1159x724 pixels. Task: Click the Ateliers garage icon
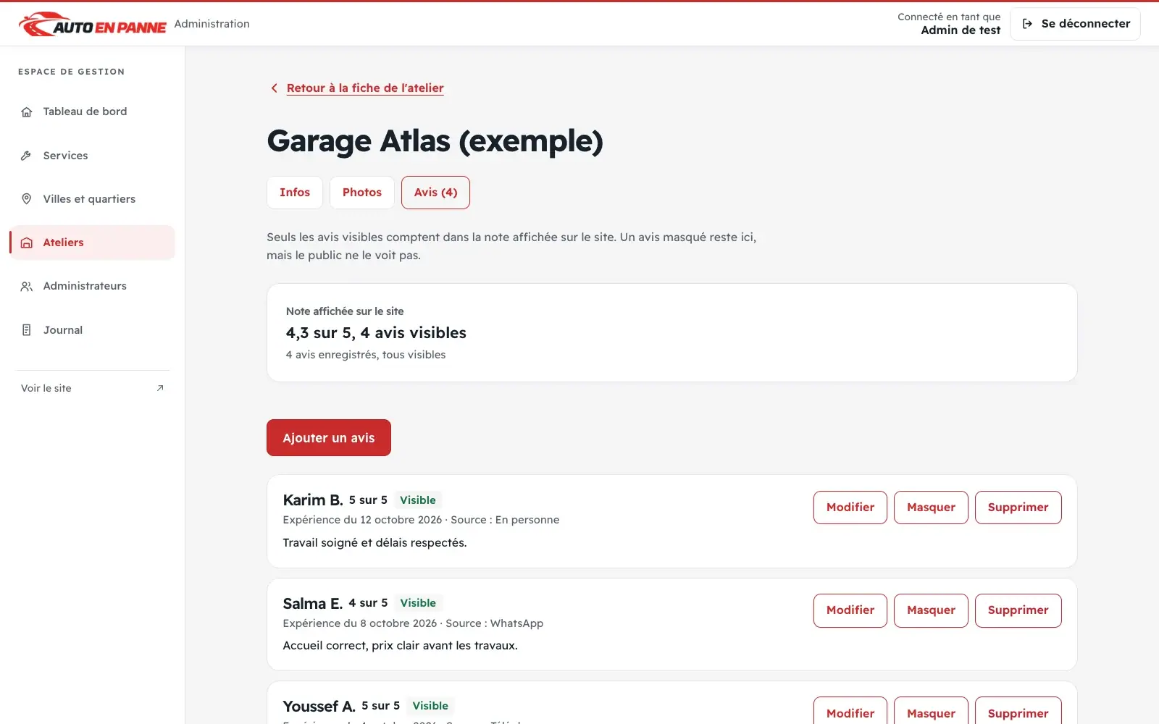tap(27, 243)
